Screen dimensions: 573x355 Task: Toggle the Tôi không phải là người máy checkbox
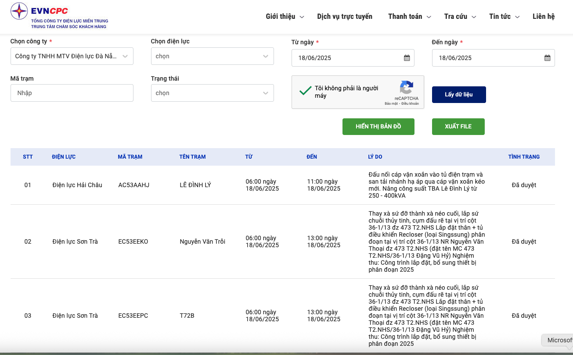point(305,91)
